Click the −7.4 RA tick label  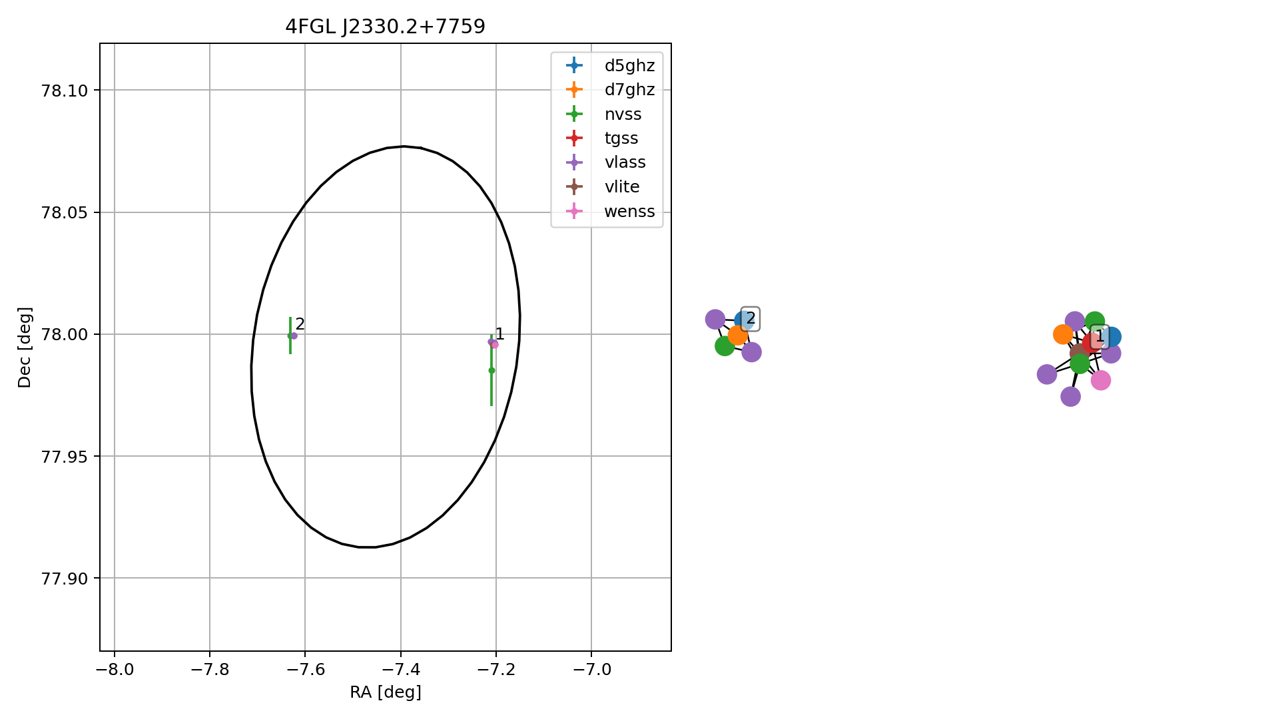tap(401, 669)
